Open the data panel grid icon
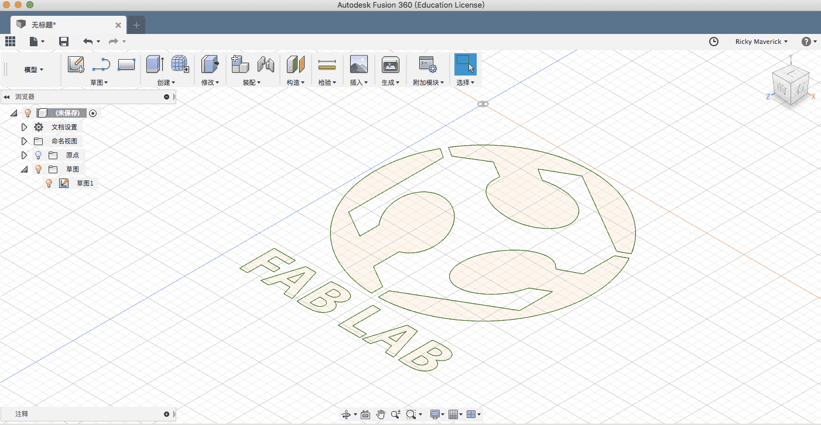Viewport: 821px width, 425px height. pos(10,41)
